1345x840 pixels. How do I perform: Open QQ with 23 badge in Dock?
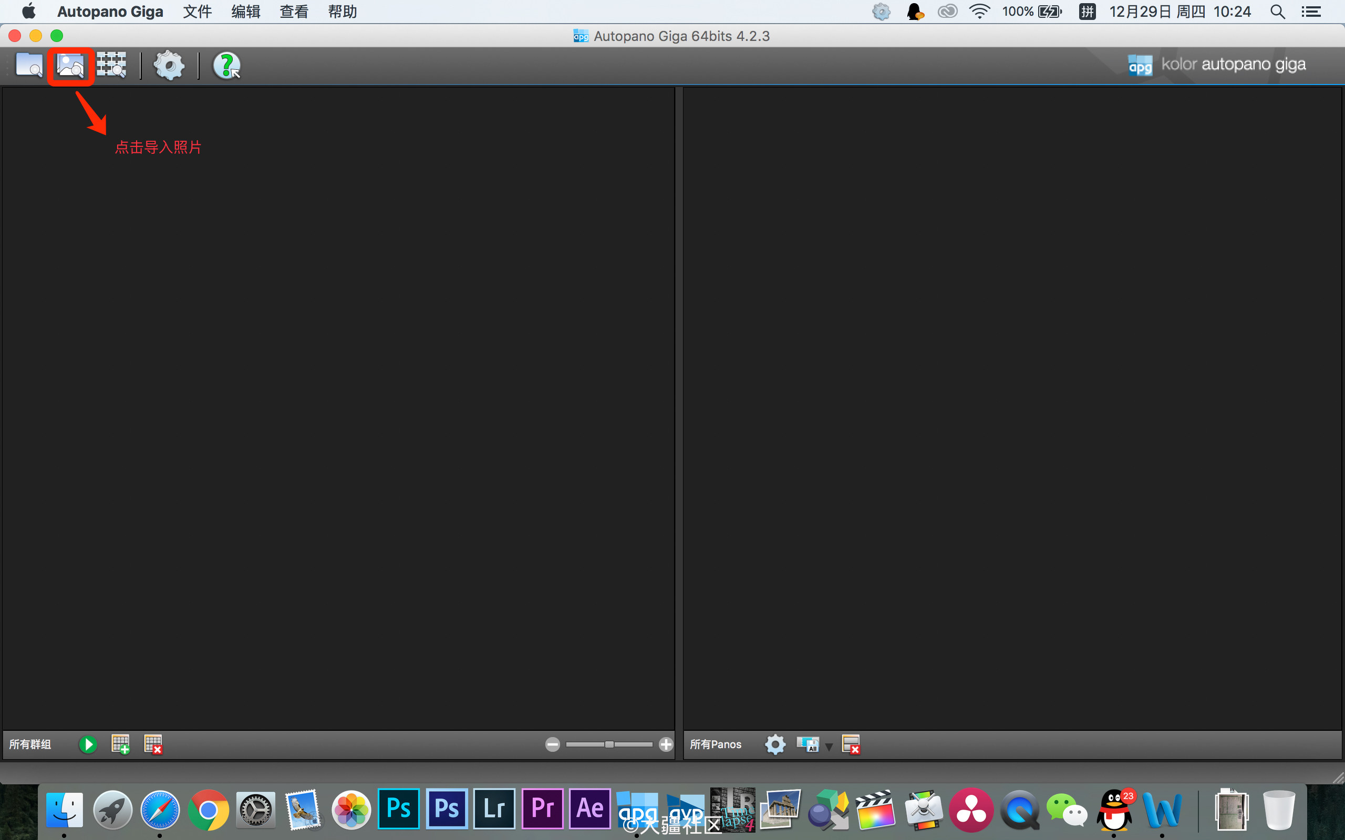point(1114,810)
